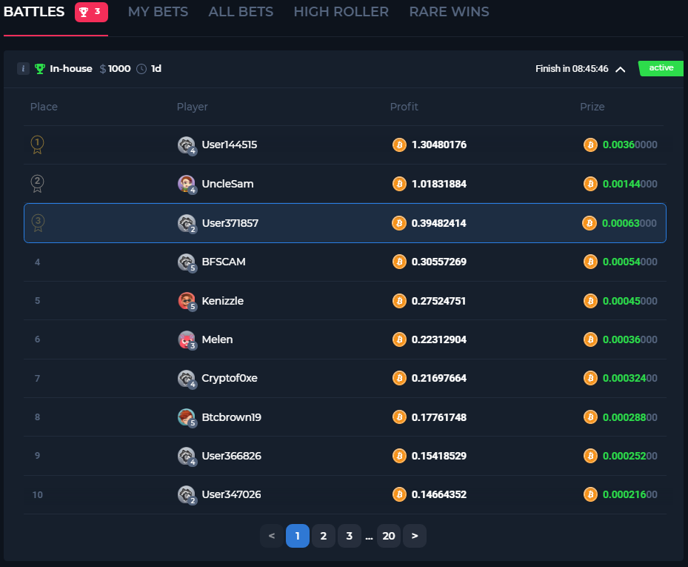Switch to MY BETS tab

158,11
